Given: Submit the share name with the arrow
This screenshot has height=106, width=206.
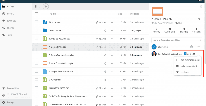Looking at the screenshot, I should point(200,40).
